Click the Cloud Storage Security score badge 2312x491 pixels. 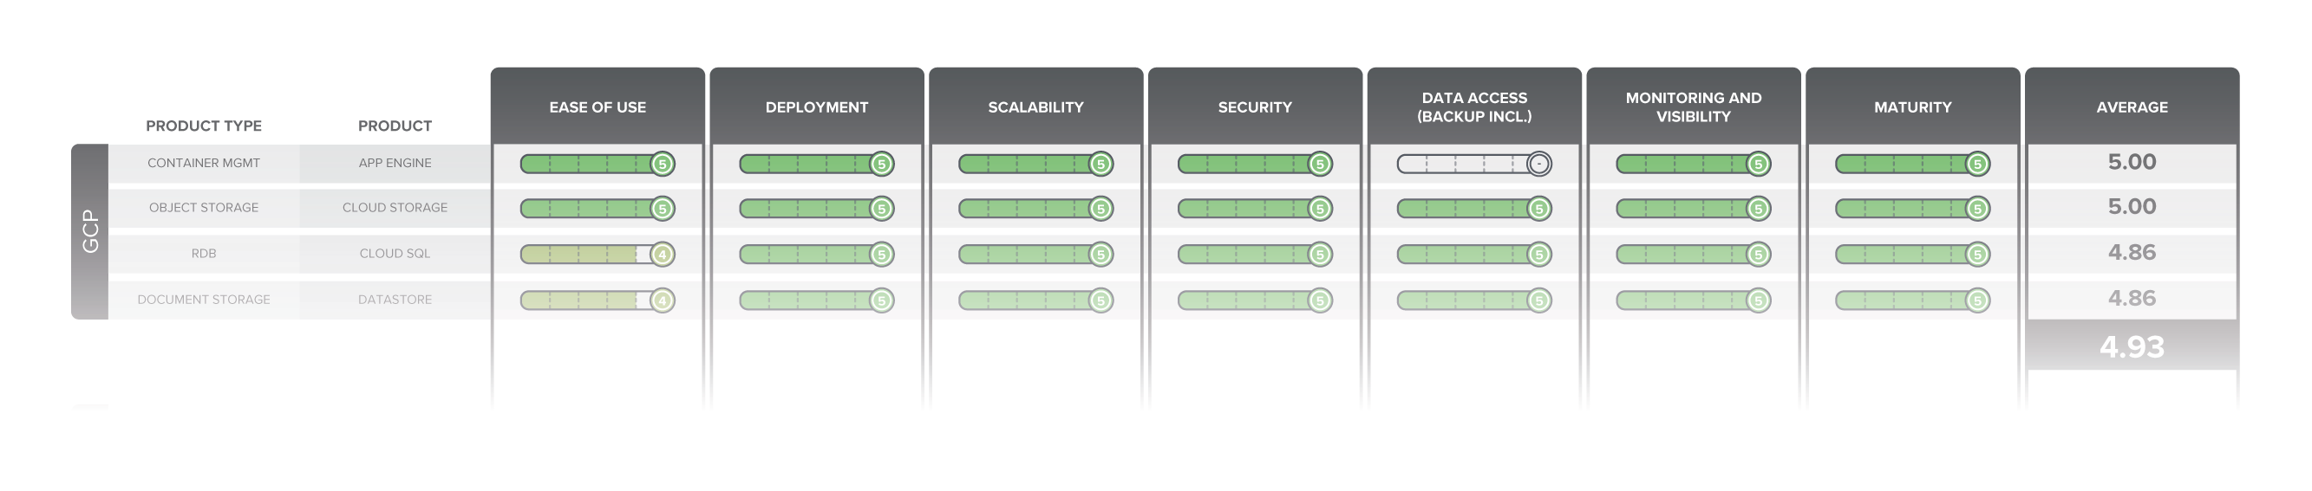(1319, 209)
